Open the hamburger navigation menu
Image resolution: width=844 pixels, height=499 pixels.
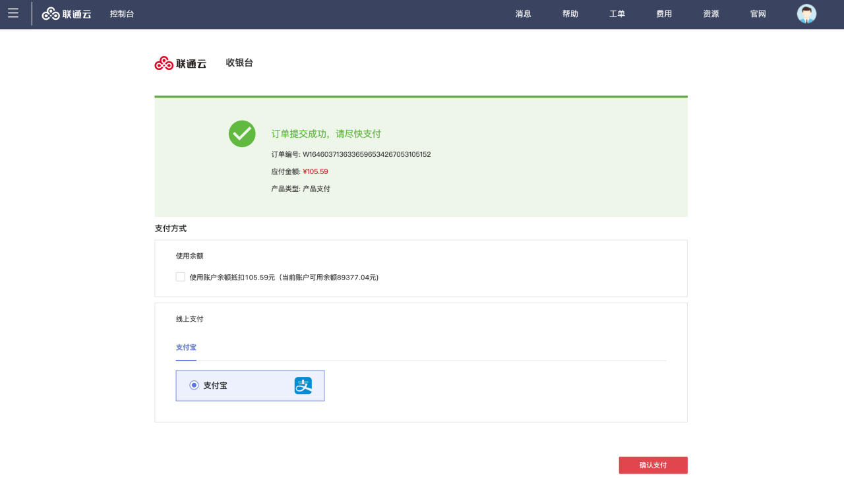coord(13,14)
